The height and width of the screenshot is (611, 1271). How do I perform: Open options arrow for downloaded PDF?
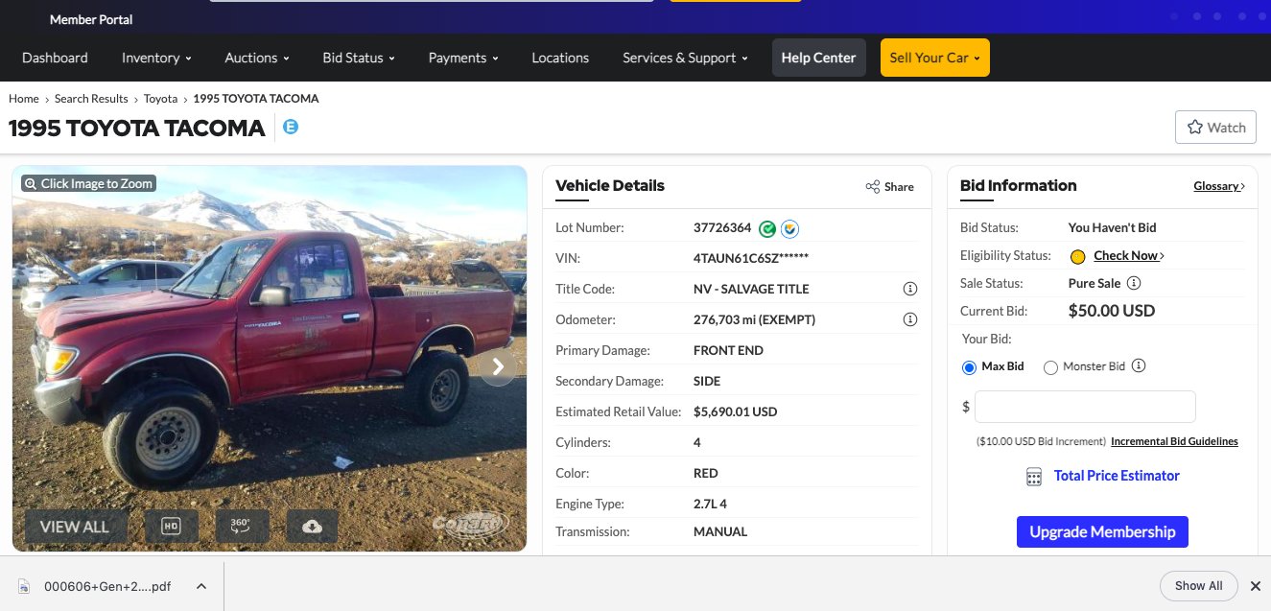pyautogui.click(x=200, y=586)
